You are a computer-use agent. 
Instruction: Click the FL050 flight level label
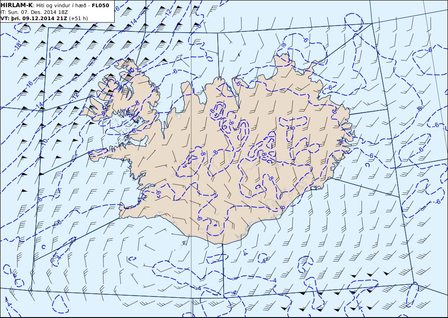coord(100,5)
